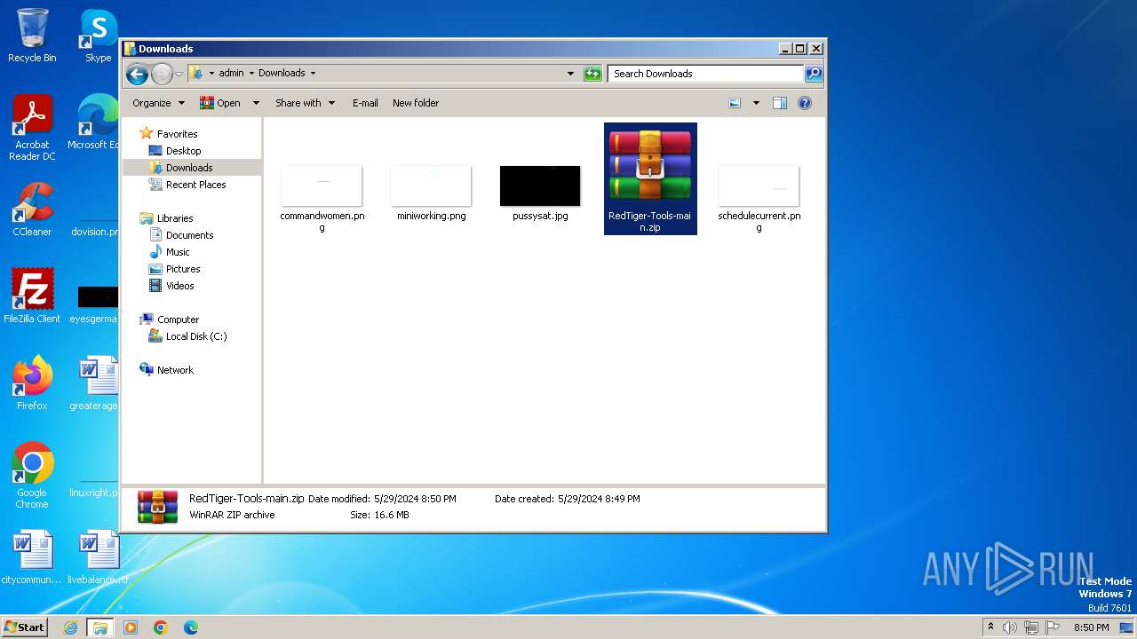Select the greaterage Word document on desktop
The width and height of the screenshot is (1137, 639).
(x=96, y=383)
